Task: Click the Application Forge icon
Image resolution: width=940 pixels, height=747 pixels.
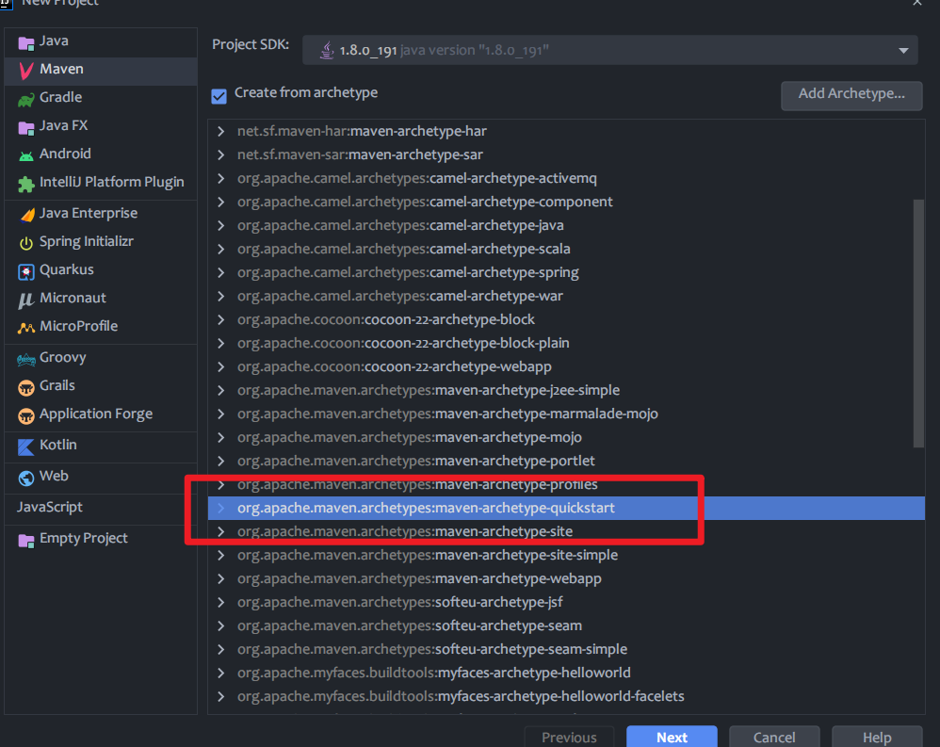Action: (x=25, y=415)
